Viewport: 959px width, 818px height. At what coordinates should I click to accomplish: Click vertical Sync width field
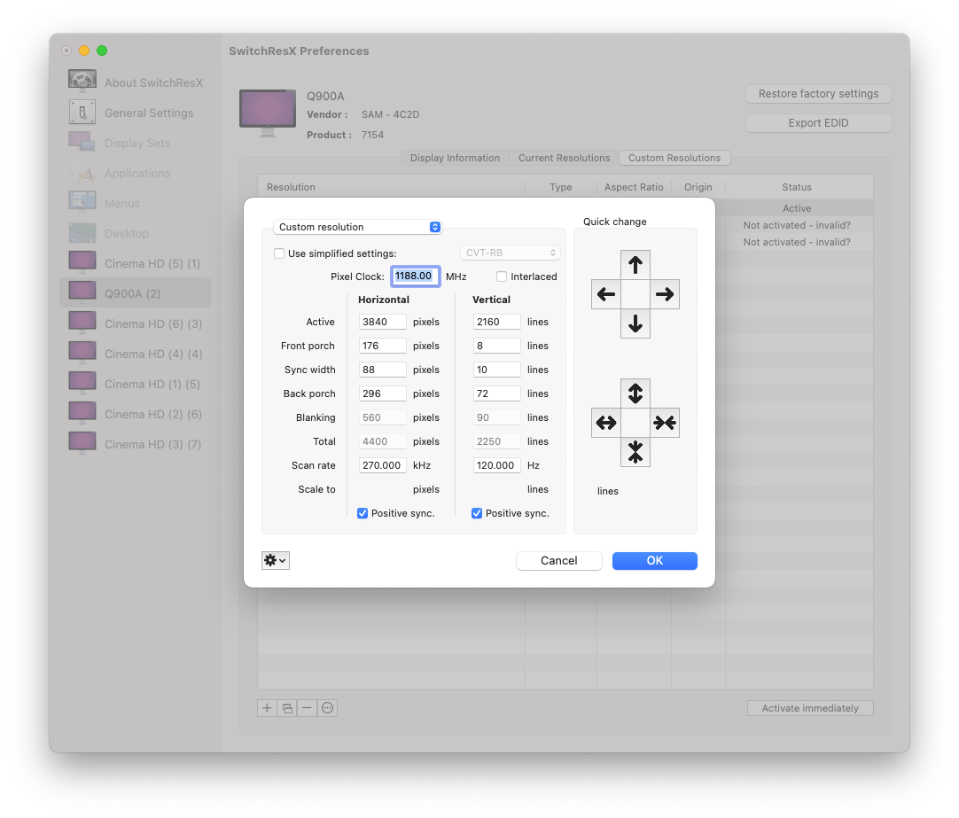pyautogui.click(x=496, y=370)
